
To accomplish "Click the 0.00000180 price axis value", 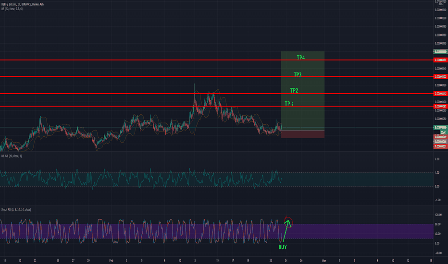I will (x=440, y=35).
